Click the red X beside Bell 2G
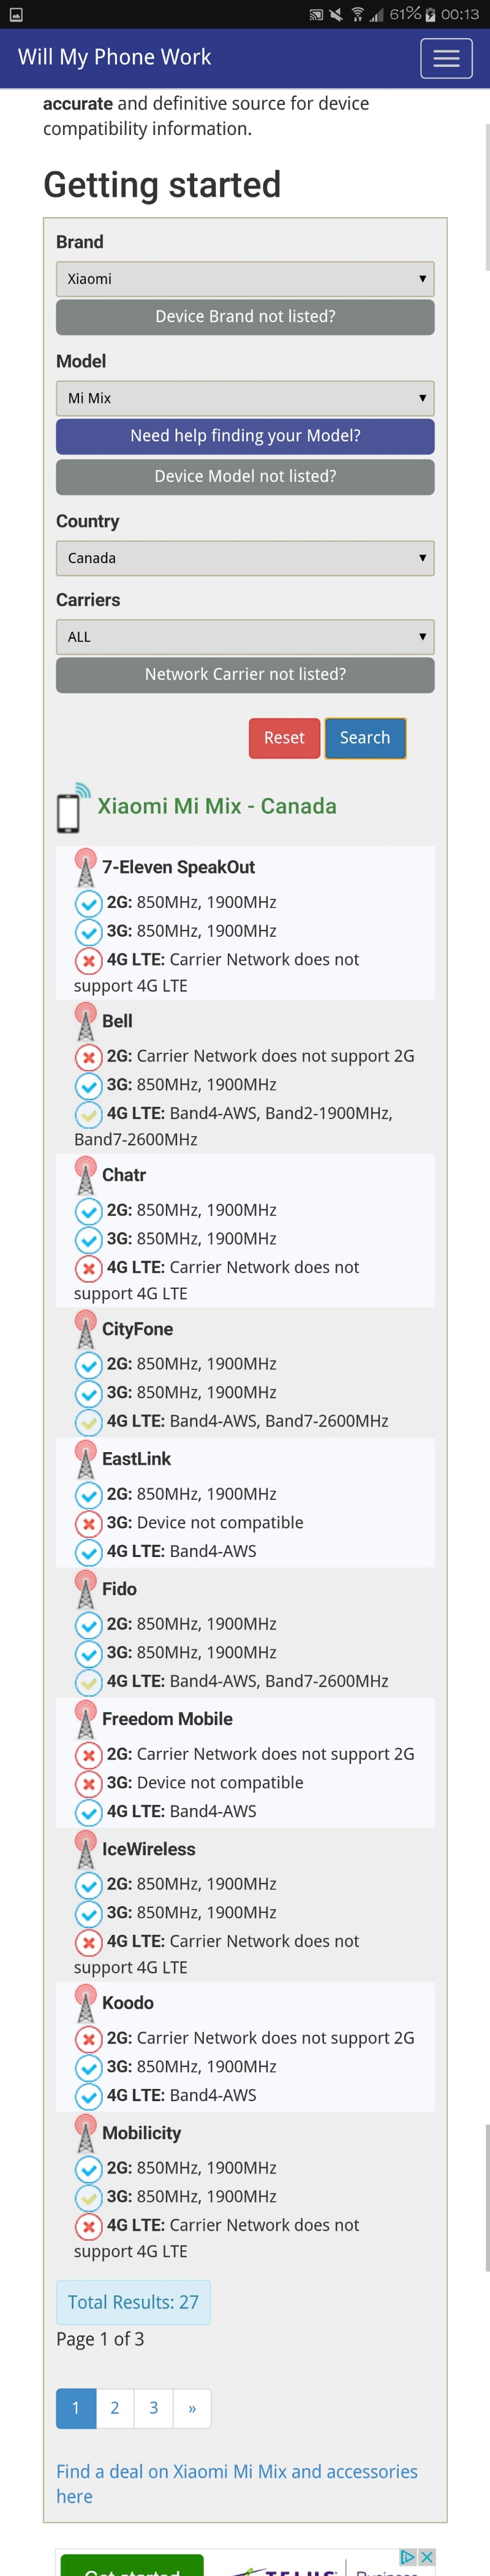Image resolution: width=490 pixels, height=2576 pixels. pyautogui.click(x=89, y=1057)
